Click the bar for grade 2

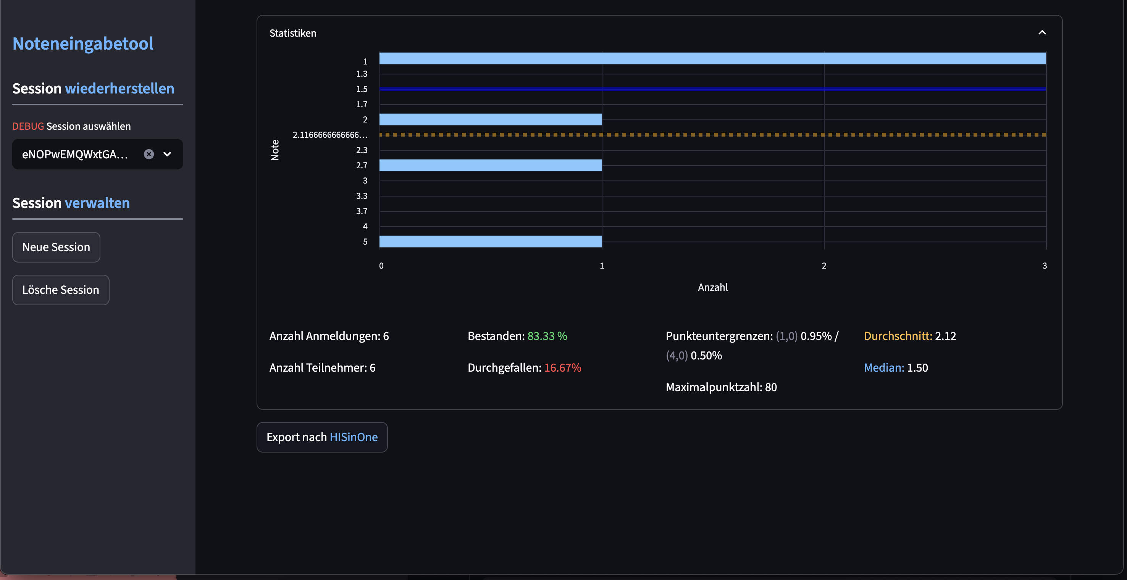tap(490, 119)
